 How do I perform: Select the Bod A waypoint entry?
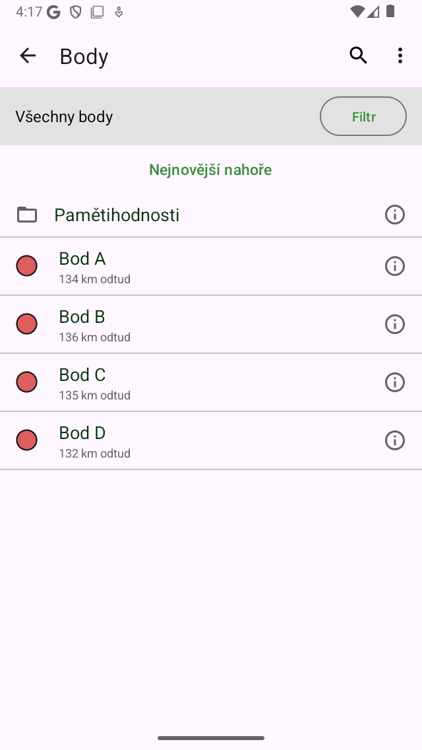(x=198, y=266)
